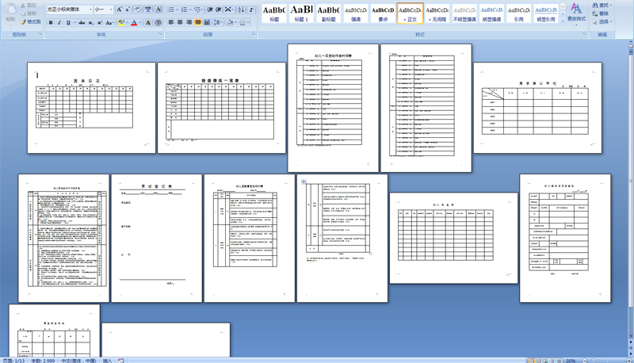Toggle italic formatting
634x363 pixels.
[x=59, y=23]
